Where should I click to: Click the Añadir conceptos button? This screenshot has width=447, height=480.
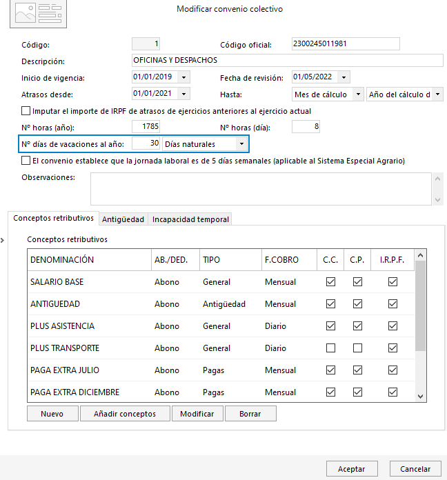coord(125,414)
